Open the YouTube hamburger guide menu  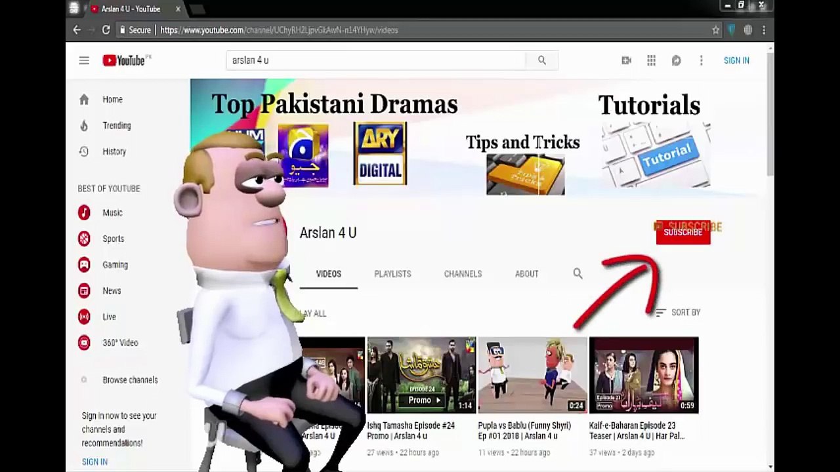click(84, 60)
